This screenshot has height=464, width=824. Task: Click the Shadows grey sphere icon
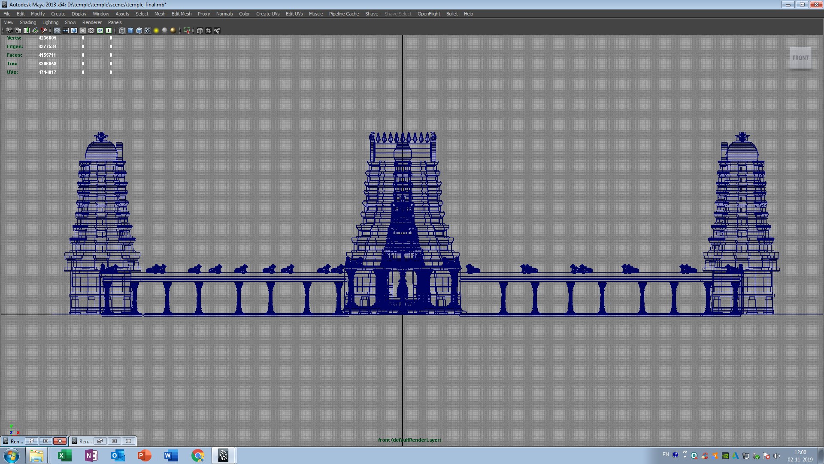point(164,31)
